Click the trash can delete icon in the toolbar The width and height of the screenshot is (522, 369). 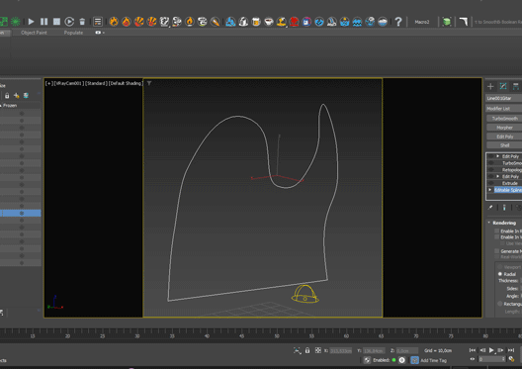click(82, 22)
